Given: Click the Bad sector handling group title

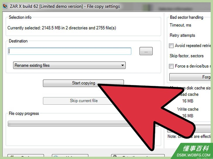Looking at the screenshot, I should tap(186, 17).
